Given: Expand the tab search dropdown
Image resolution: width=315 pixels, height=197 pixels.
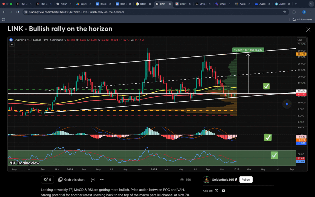Looking at the screenshot, I should click(311, 4).
